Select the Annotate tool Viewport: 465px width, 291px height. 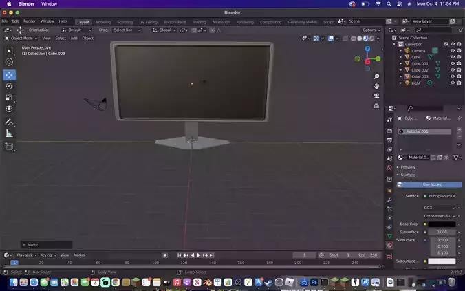9,122
